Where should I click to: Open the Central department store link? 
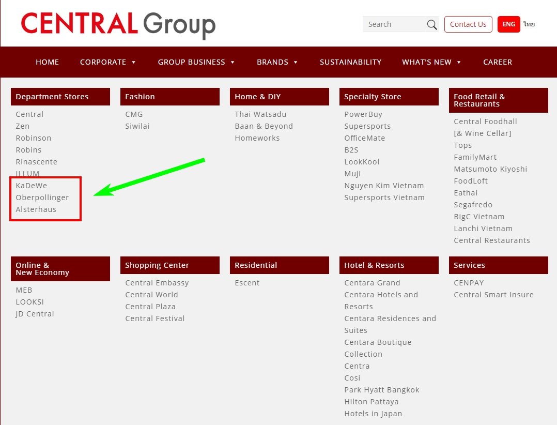29,114
